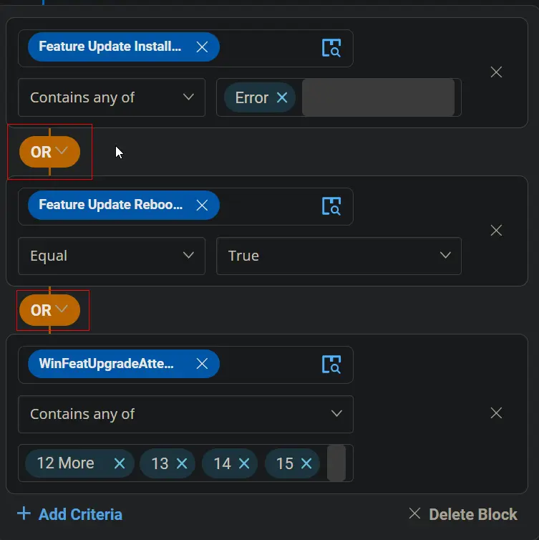Image resolution: width=539 pixels, height=540 pixels.
Task: Click Add Criteria
Action: 70,514
